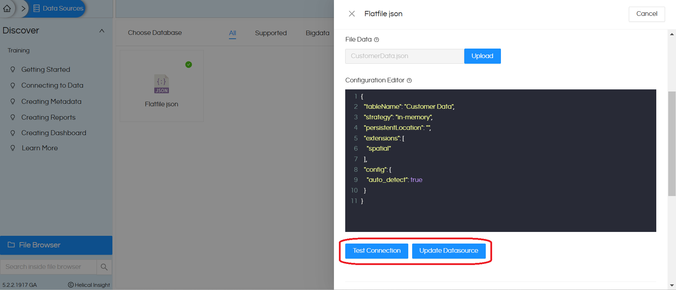Click the bulb icon beside Creating Metadata

click(13, 101)
